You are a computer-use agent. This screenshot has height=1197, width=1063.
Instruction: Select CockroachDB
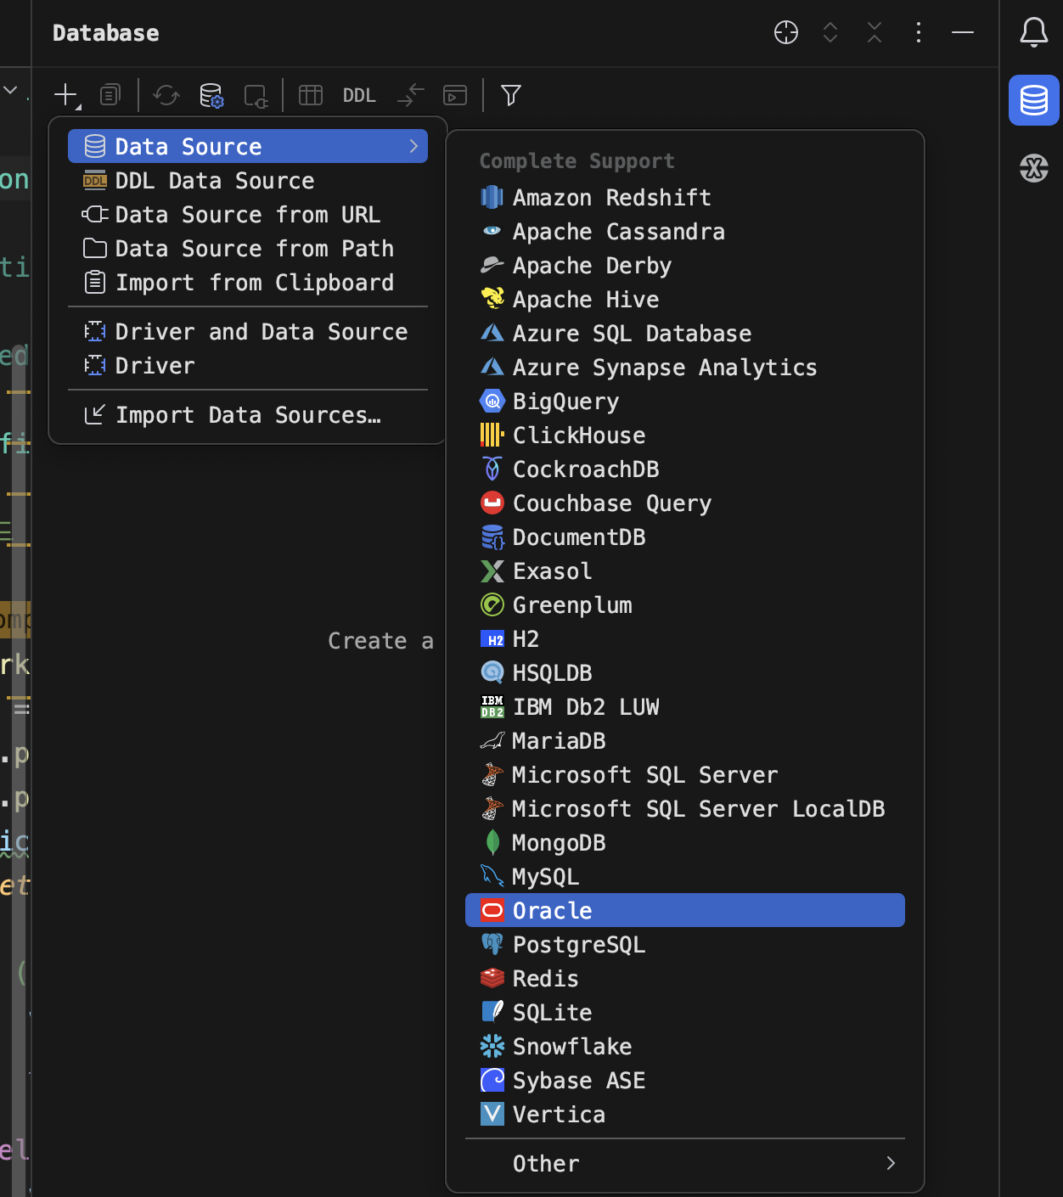(685, 469)
